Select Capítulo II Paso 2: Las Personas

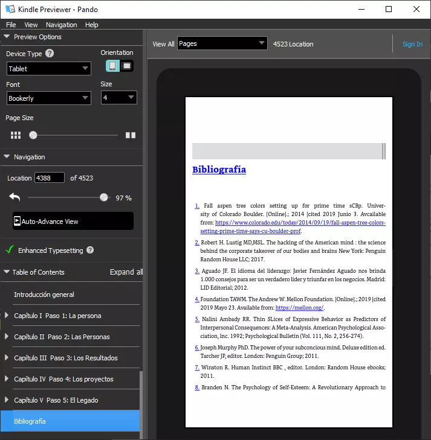click(62, 336)
